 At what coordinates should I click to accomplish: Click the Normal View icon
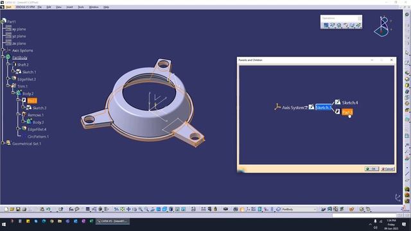153,209
